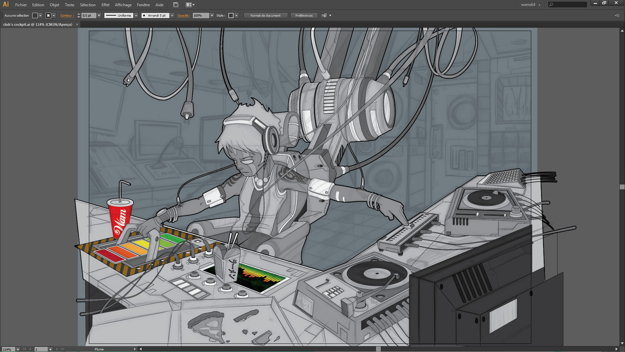Click the stroke color box icon

point(49,16)
